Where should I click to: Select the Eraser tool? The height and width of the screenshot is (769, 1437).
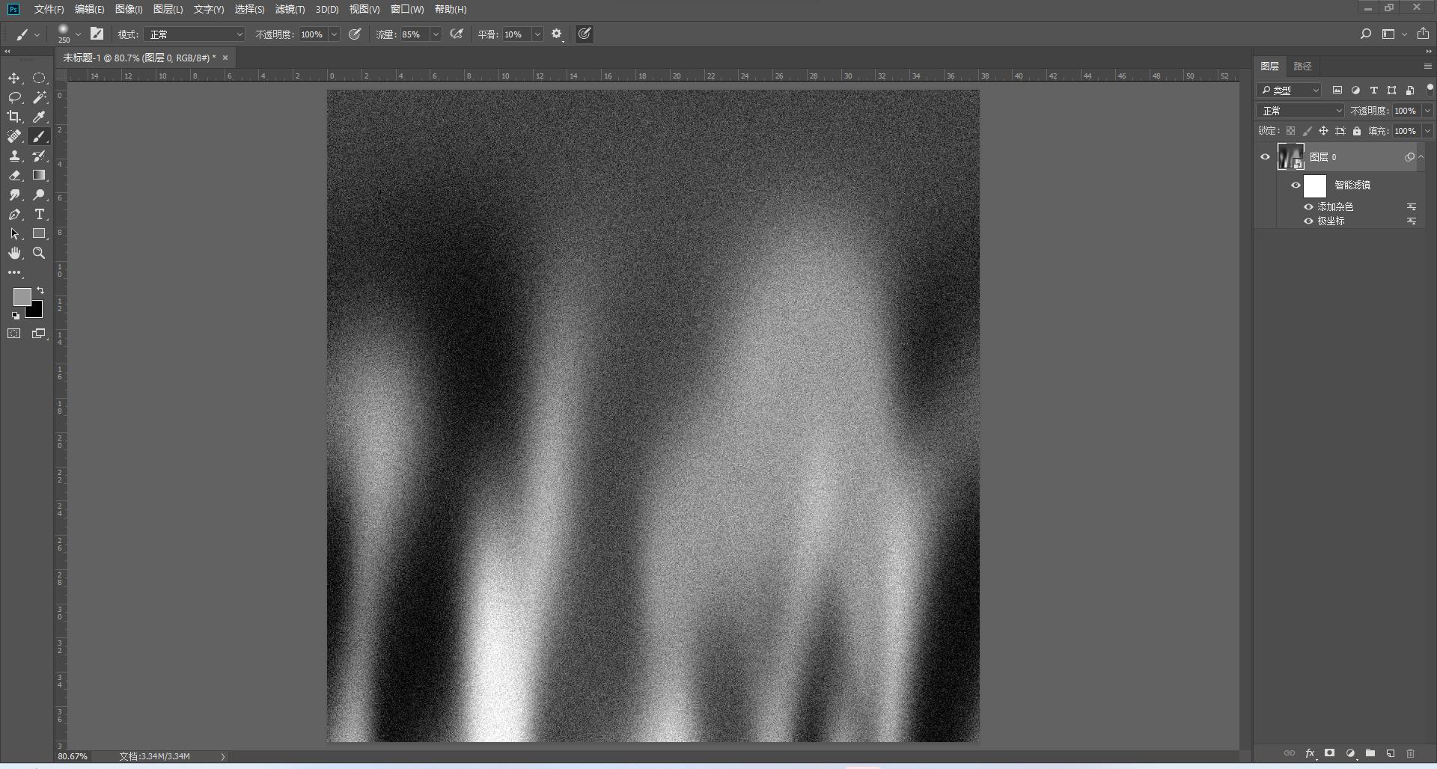[14, 175]
